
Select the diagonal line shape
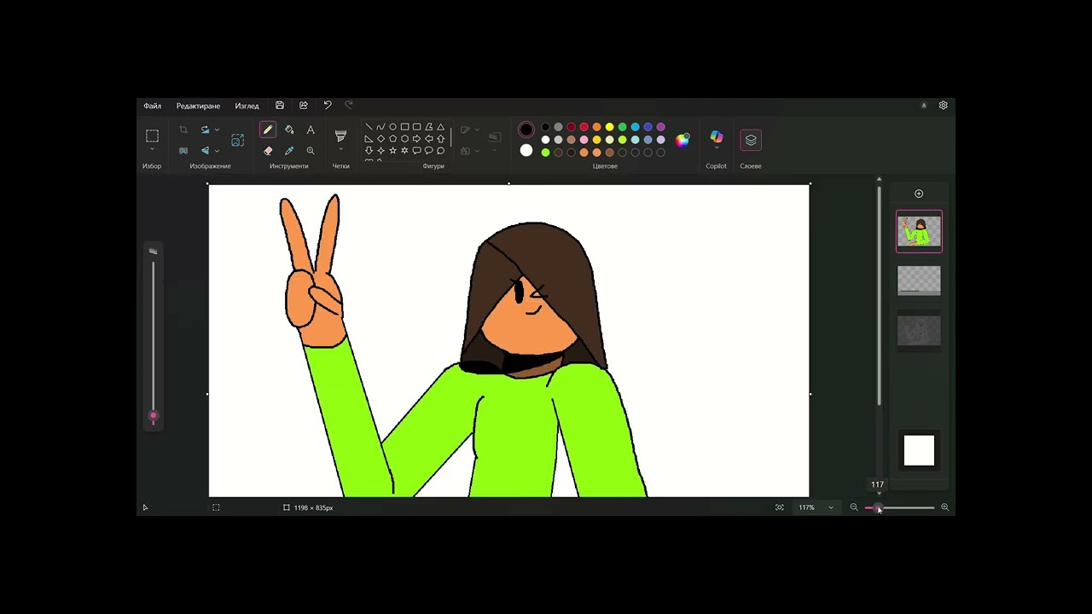[369, 127]
